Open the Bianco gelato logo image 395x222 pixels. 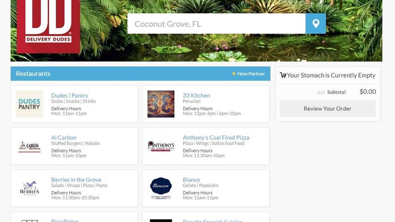(161, 188)
